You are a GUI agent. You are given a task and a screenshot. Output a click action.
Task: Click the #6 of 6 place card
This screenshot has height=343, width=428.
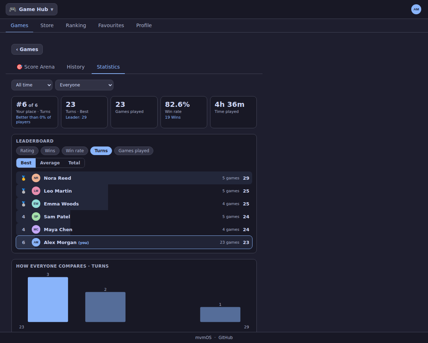point(35,112)
